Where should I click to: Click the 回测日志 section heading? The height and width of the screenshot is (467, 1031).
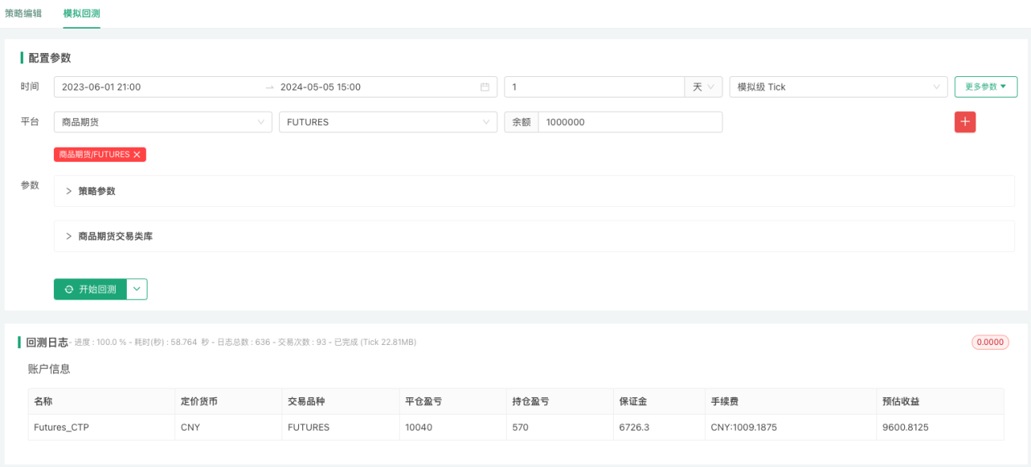tap(47, 343)
